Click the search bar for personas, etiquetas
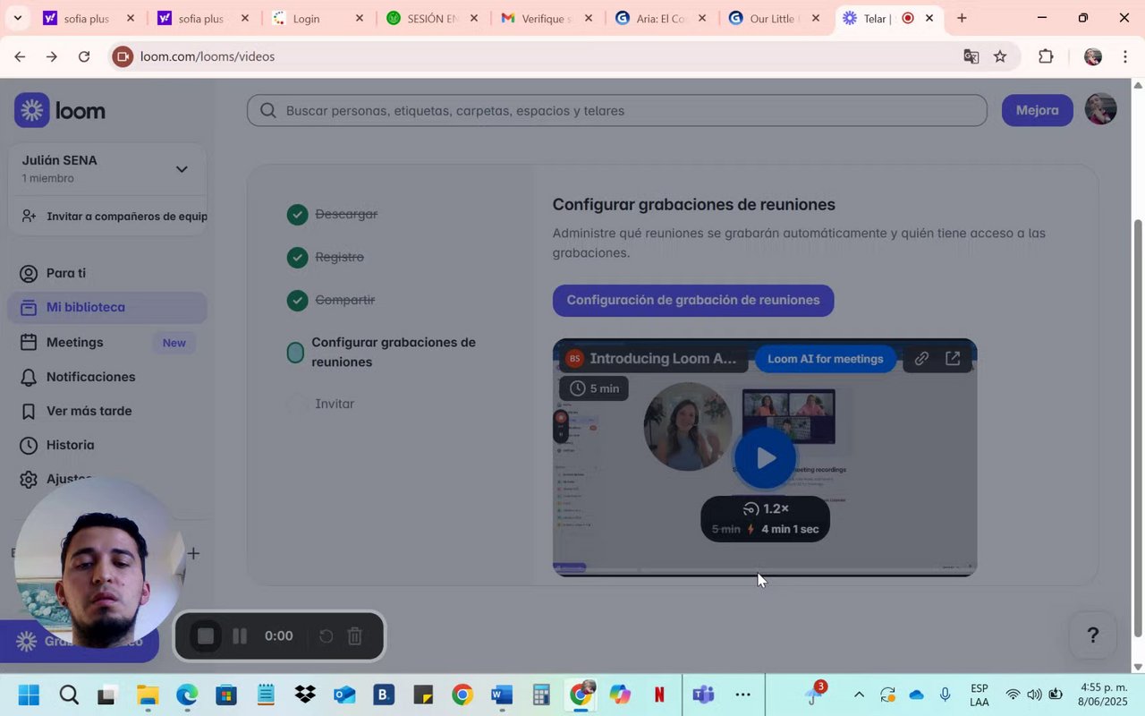Image resolution: width=1145 pixels, height=716 pixels. pyautogui.click(x=617, y=110)
